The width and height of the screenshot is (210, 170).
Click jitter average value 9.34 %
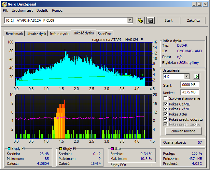click(146, 154)
